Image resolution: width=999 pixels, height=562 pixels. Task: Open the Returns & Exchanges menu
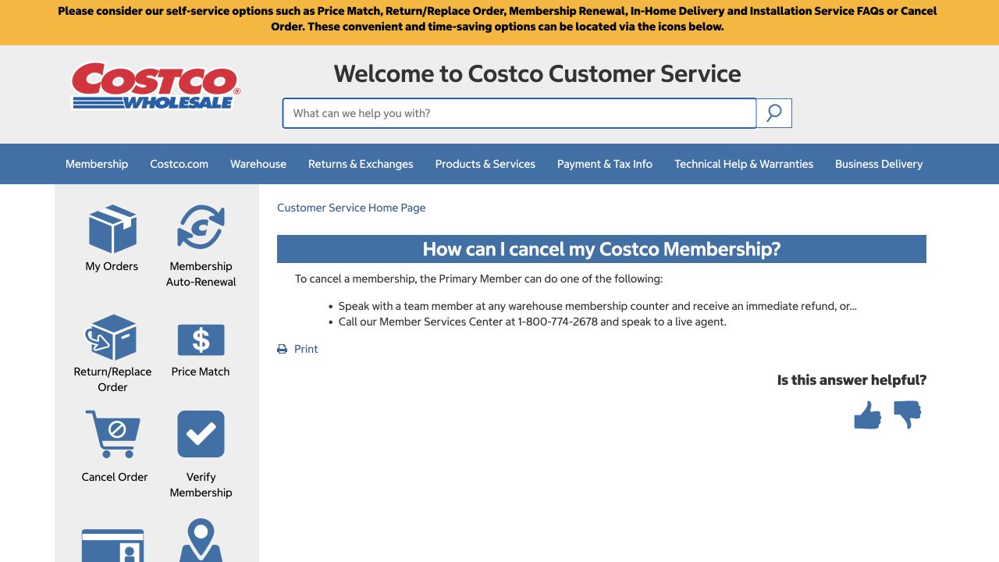tap(361, 164)
